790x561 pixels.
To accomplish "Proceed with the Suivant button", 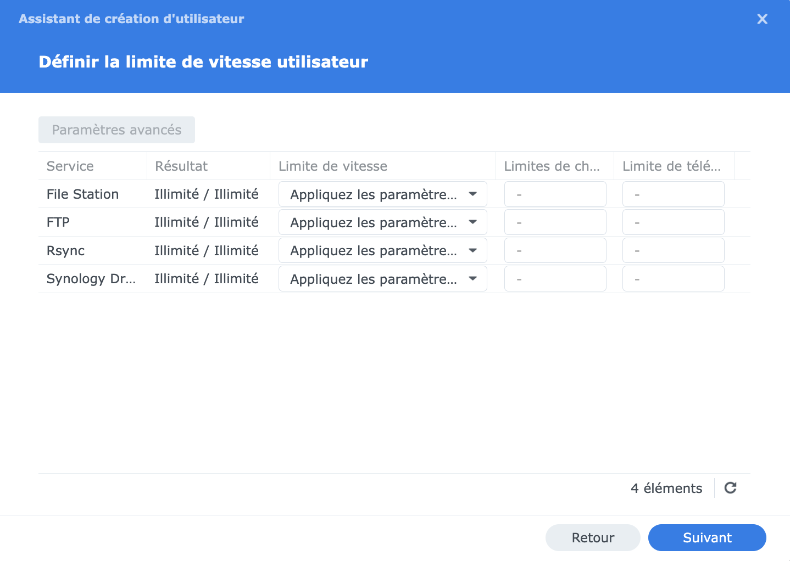I will tap(707, 537).
